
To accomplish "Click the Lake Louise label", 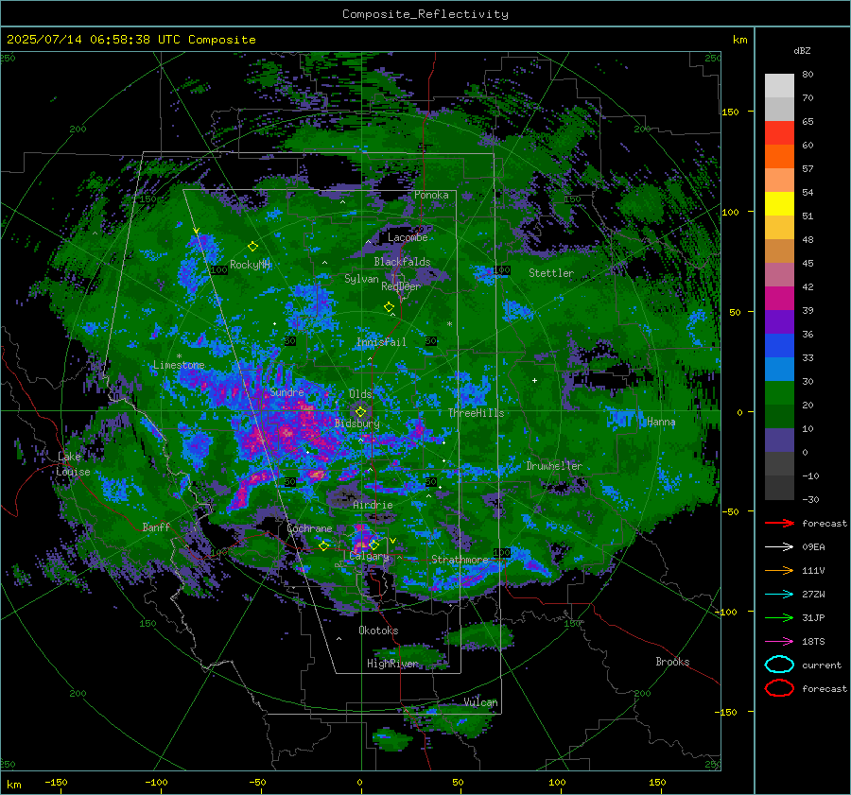I will (x=73, y=464).
